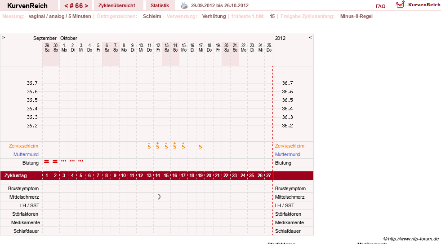The width and height of the screenshot is (441, 244).
Task: Expand chart using top-left > arrow
Action: pos(4,37)
